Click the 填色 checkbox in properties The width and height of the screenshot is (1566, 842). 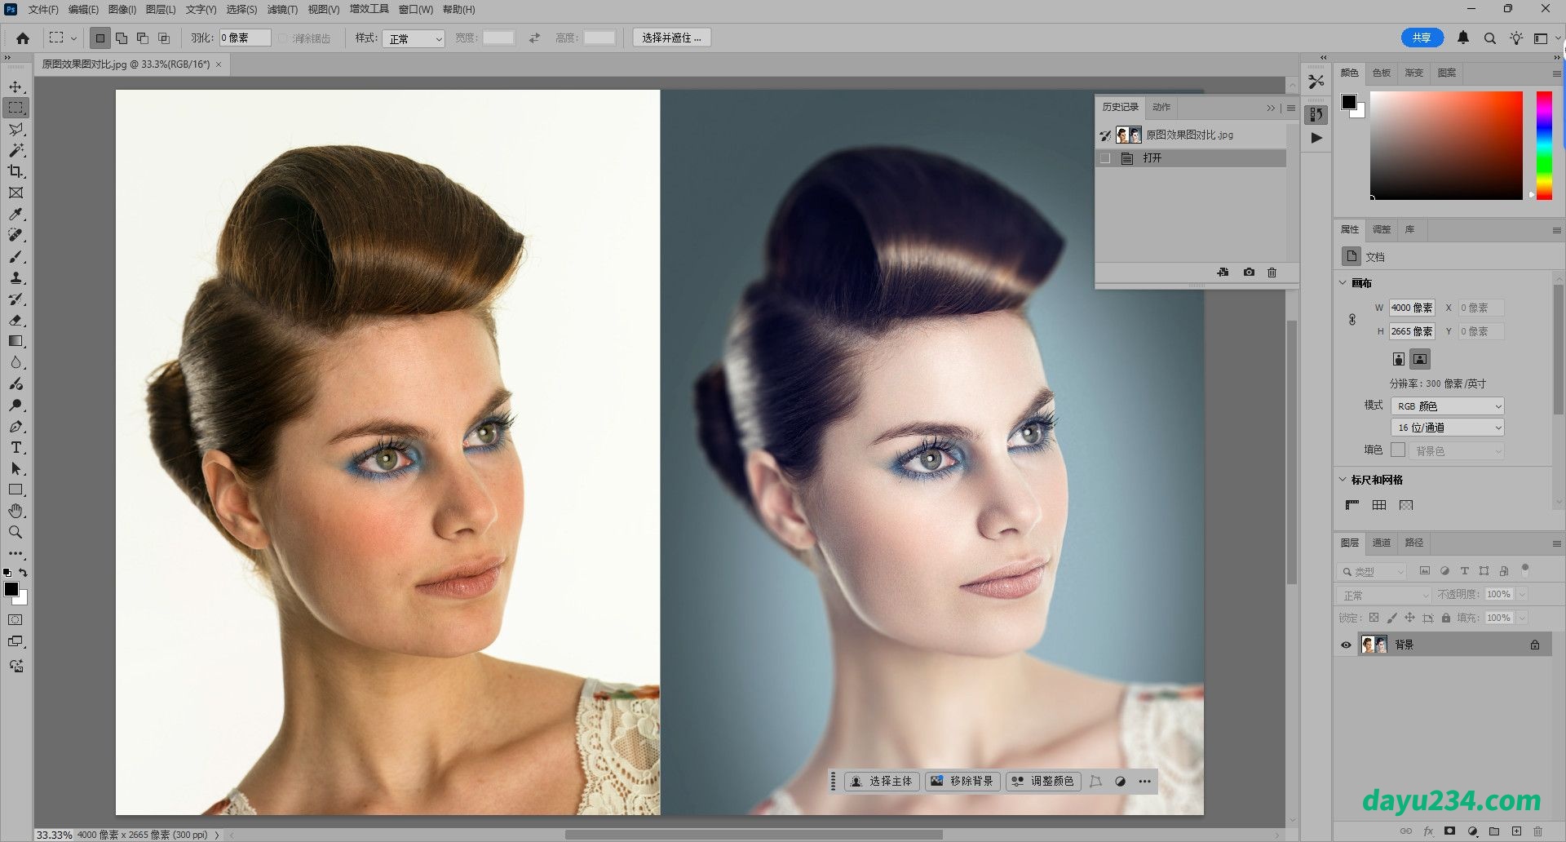(1398, 450)
